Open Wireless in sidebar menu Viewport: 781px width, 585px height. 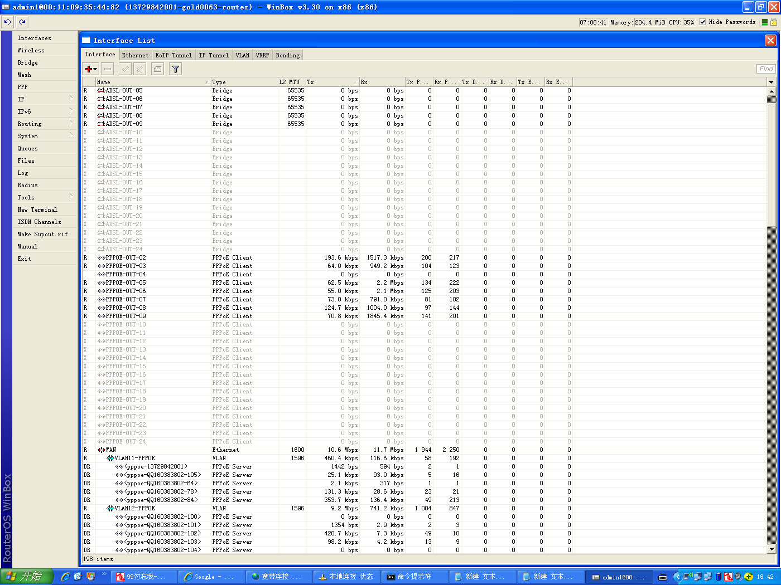(x=45, y=50)
